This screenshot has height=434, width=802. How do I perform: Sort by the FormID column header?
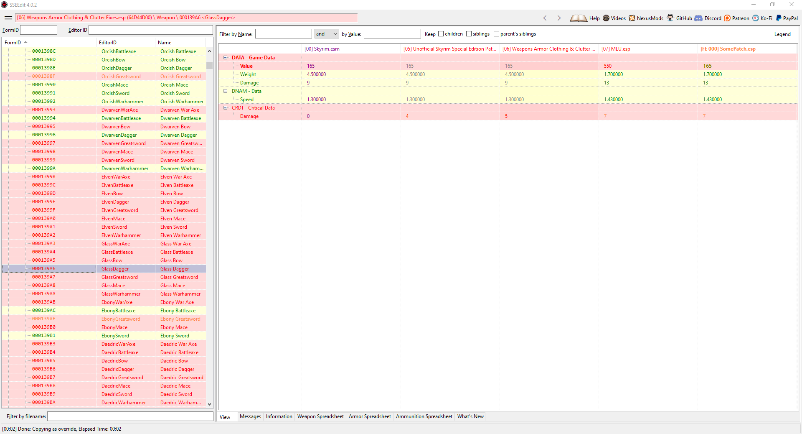[x=49, y=43]
